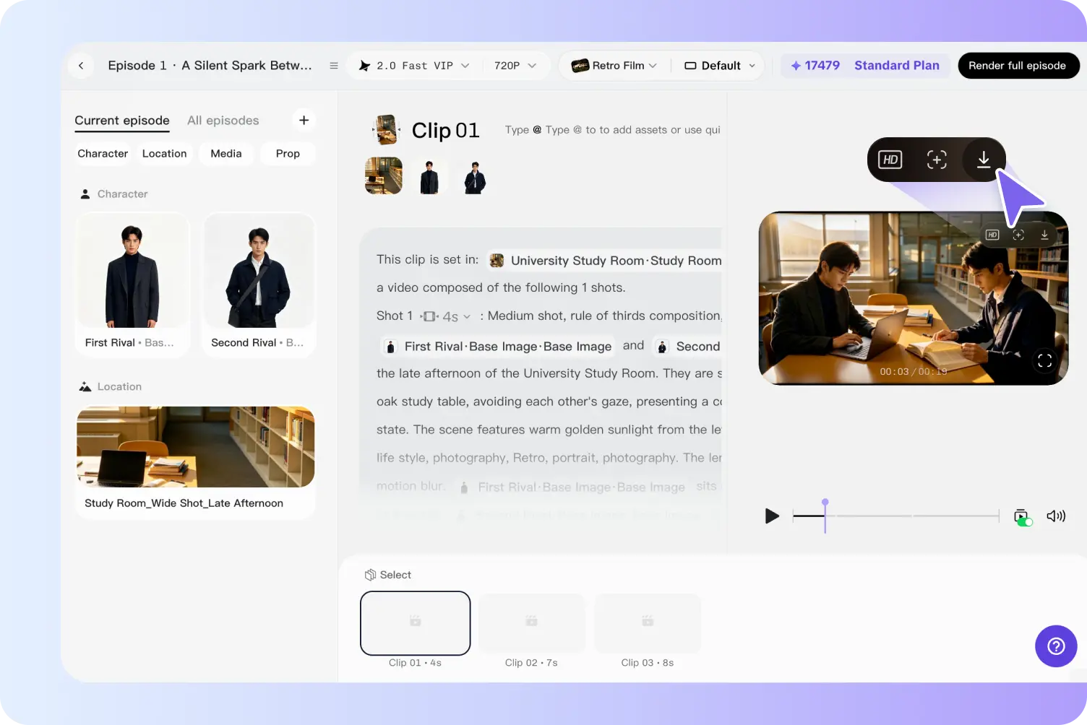This screenshot has height=725, width=1087.
Task: Open help with the purple question mark button
Action: (x=1056, y=646)
